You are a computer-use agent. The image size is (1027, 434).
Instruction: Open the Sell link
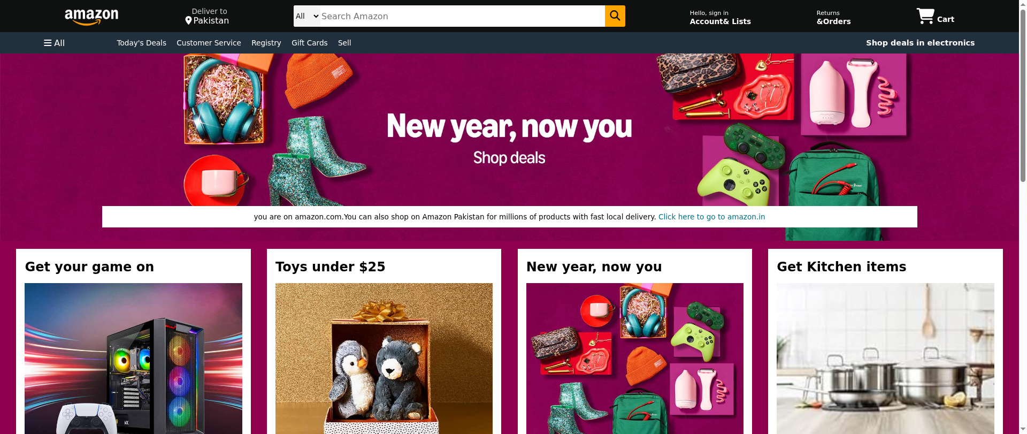coord(344,43)
